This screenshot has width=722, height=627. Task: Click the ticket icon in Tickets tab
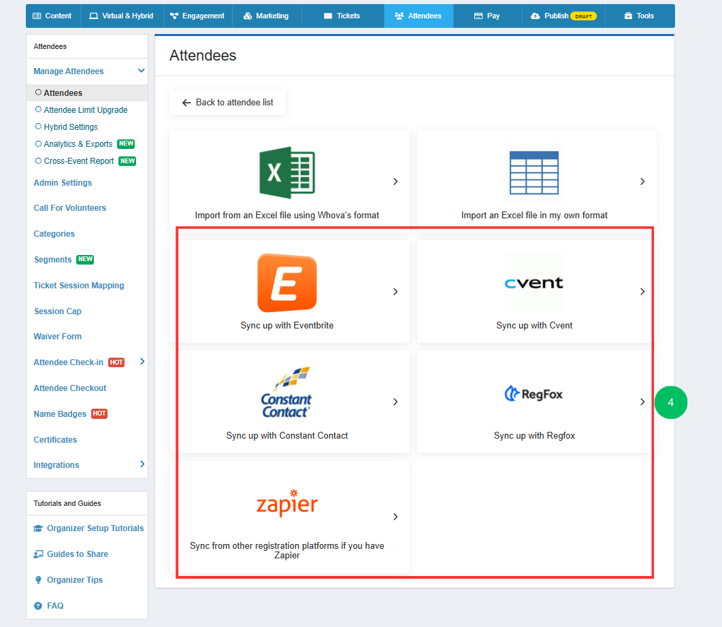point(328,16)
